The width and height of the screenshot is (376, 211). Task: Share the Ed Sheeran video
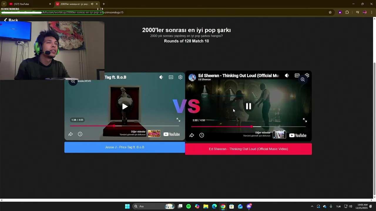click(x=192, y=135)
